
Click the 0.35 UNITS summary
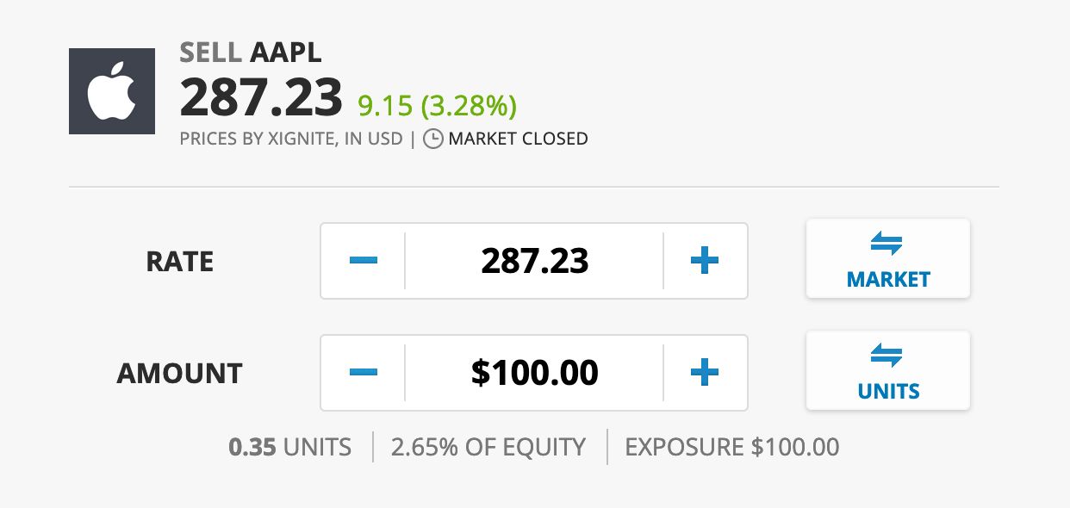point(290,448)
